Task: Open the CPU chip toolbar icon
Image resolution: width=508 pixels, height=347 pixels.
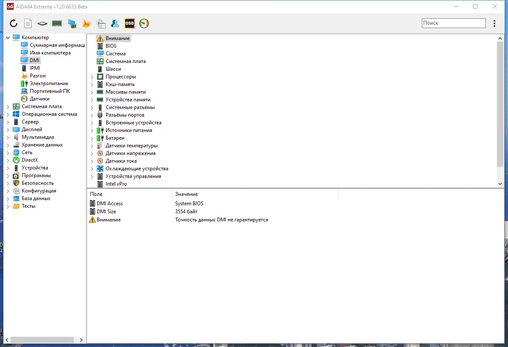Action: 42,23
